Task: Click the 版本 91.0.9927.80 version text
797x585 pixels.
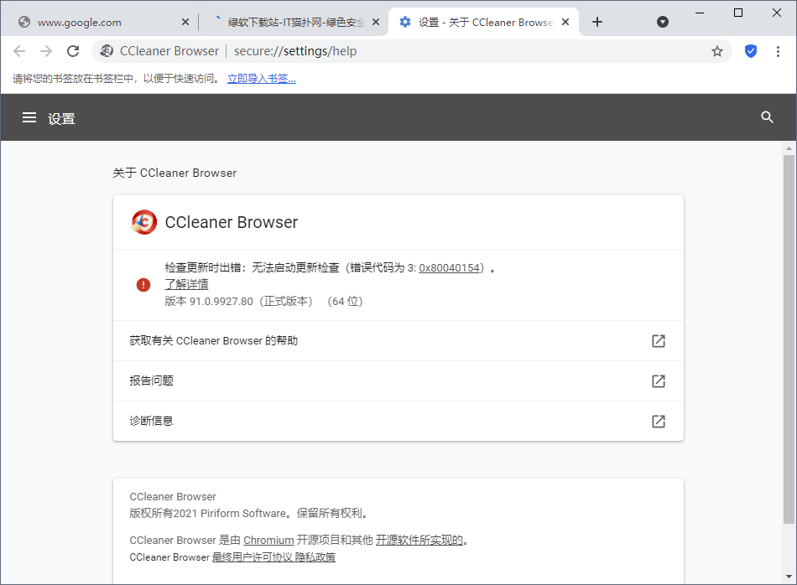Action: click(263, 301)
